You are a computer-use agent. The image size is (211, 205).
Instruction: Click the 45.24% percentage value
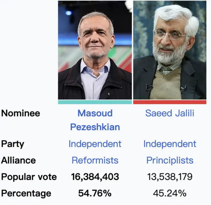[x=170, y=193]
